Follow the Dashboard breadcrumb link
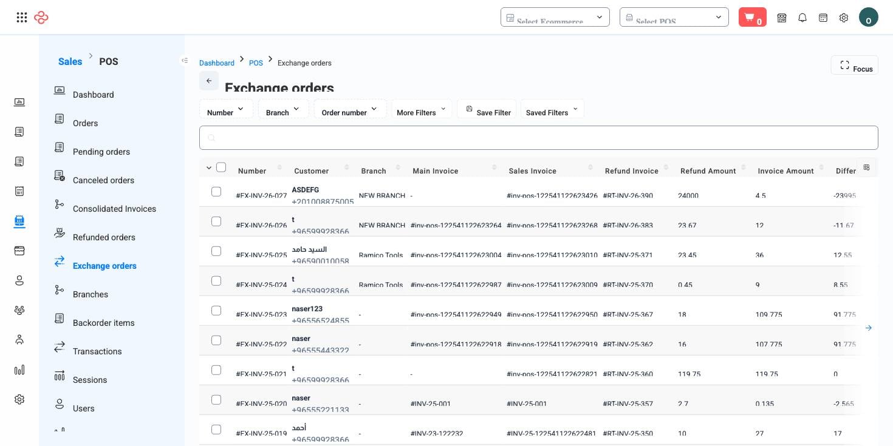893x446 pixels. pos(217,63)
